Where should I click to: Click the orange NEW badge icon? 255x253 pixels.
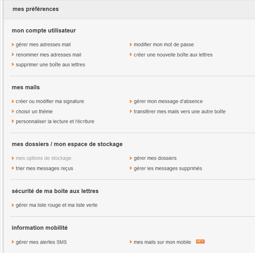[200, 241]
